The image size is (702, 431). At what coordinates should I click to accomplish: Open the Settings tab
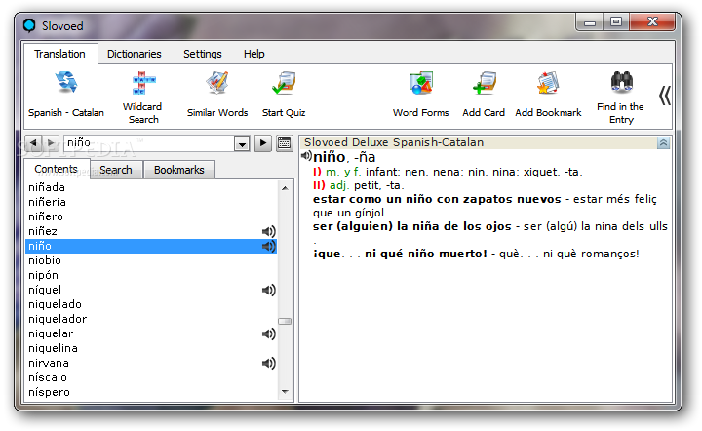pyautogui.click(x=203, y=54)
